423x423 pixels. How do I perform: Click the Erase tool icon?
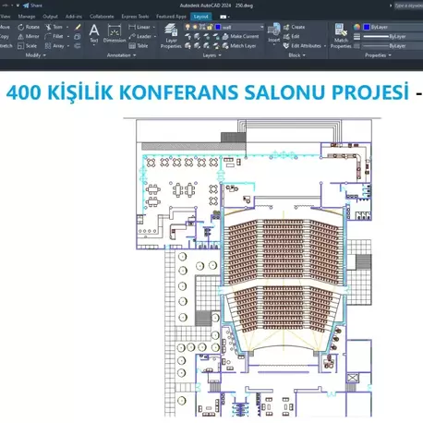pos(78,27)
